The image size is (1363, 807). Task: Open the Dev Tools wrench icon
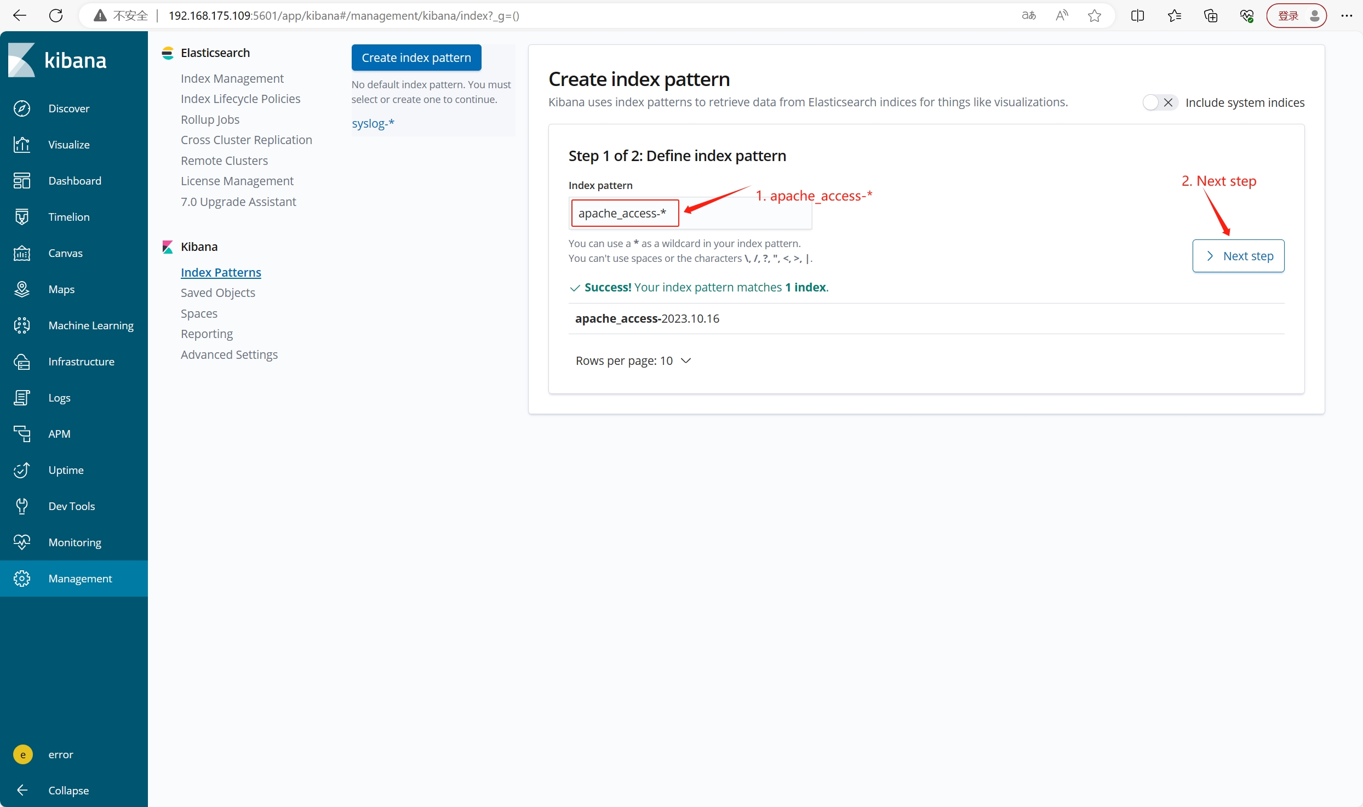[x=22, y=506]
